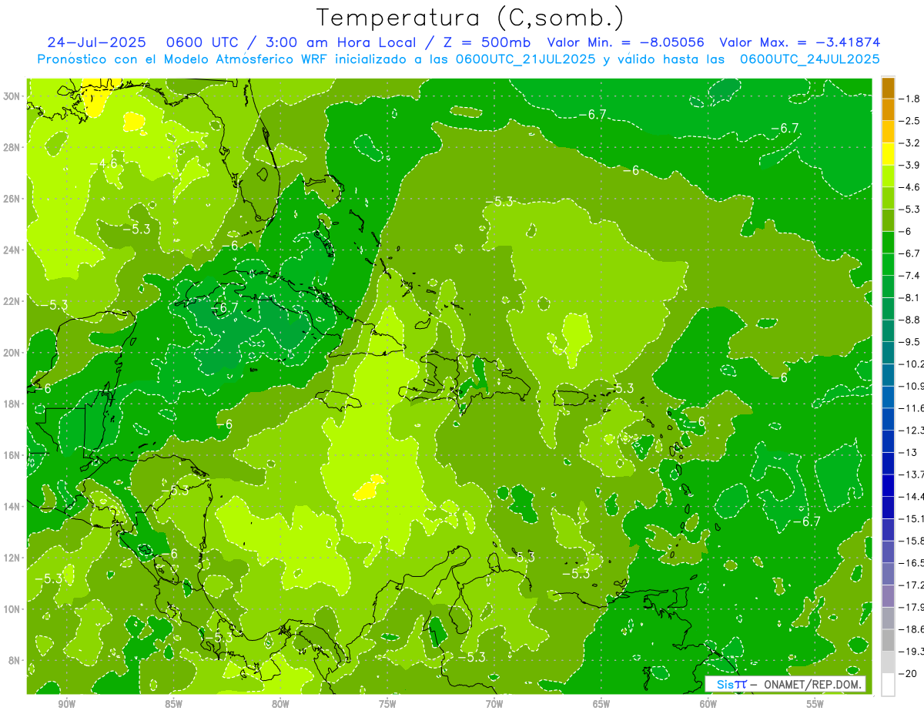Click the '10N' latitude axis label
Screen dimensions: 924x714
click(x=12, y=609)
